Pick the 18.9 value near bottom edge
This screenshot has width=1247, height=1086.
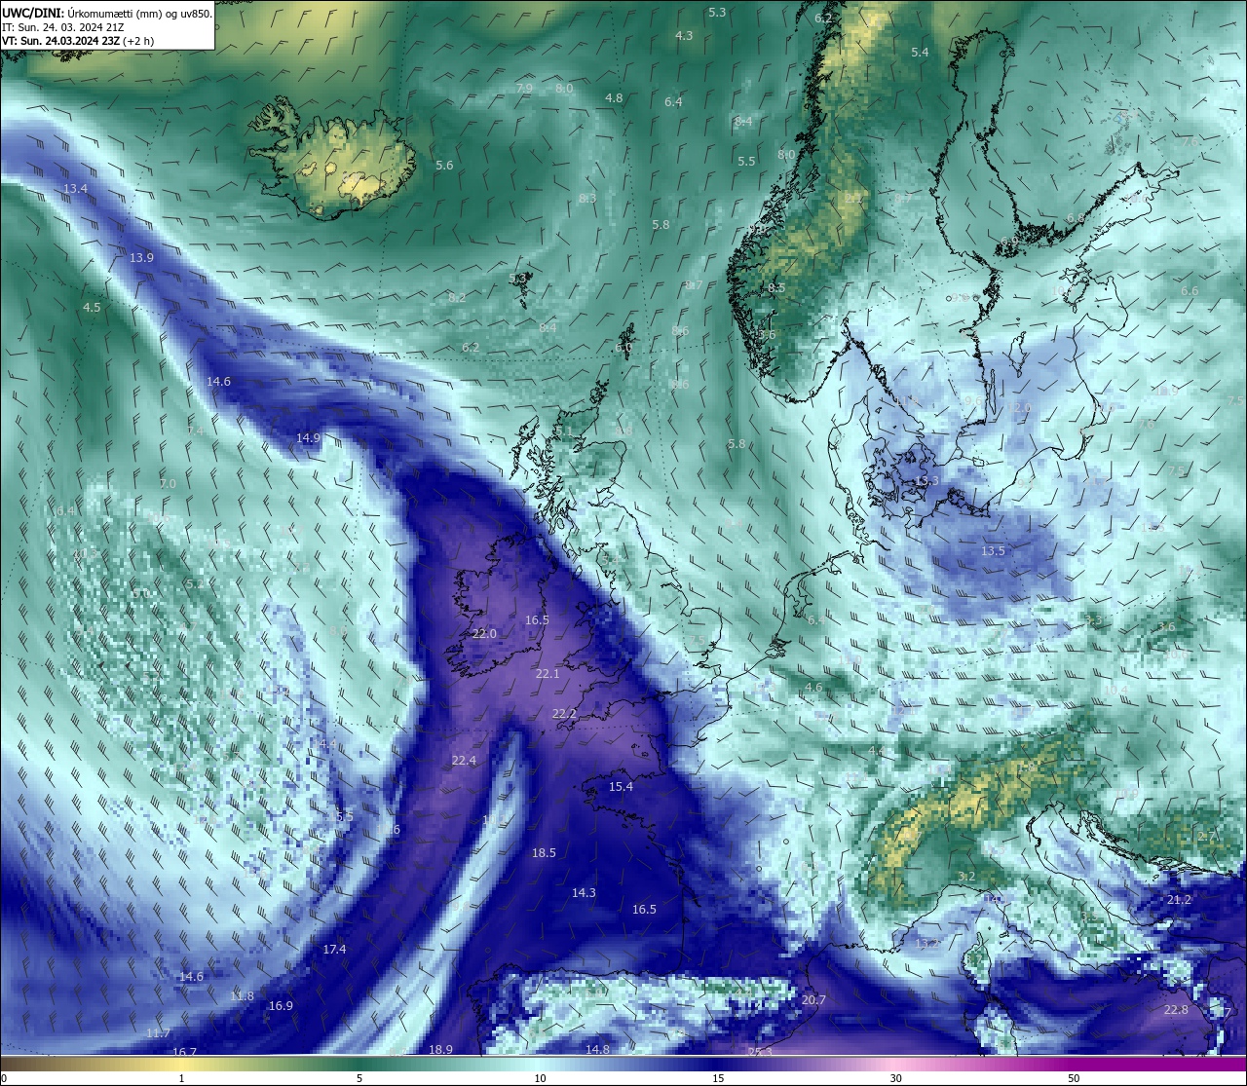(440, 1049)
